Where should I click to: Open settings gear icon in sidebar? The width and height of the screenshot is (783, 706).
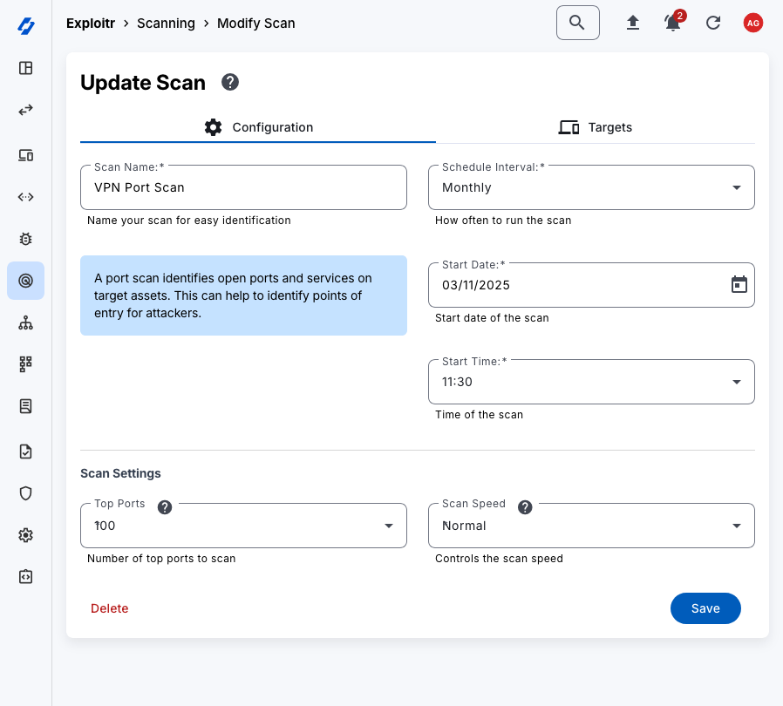(26, 535)
